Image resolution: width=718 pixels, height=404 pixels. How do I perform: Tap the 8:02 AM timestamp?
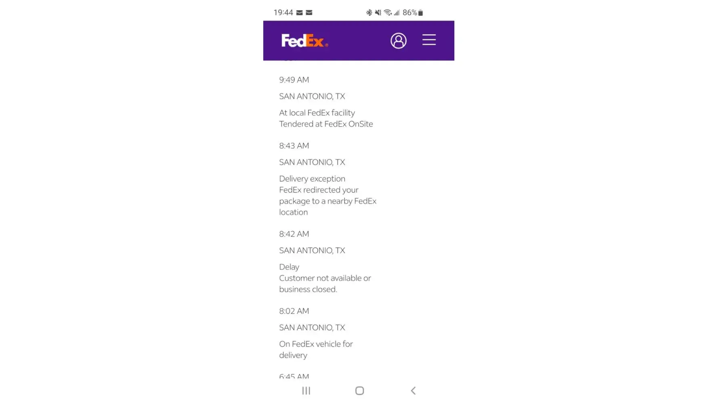(x=294, y=311)
